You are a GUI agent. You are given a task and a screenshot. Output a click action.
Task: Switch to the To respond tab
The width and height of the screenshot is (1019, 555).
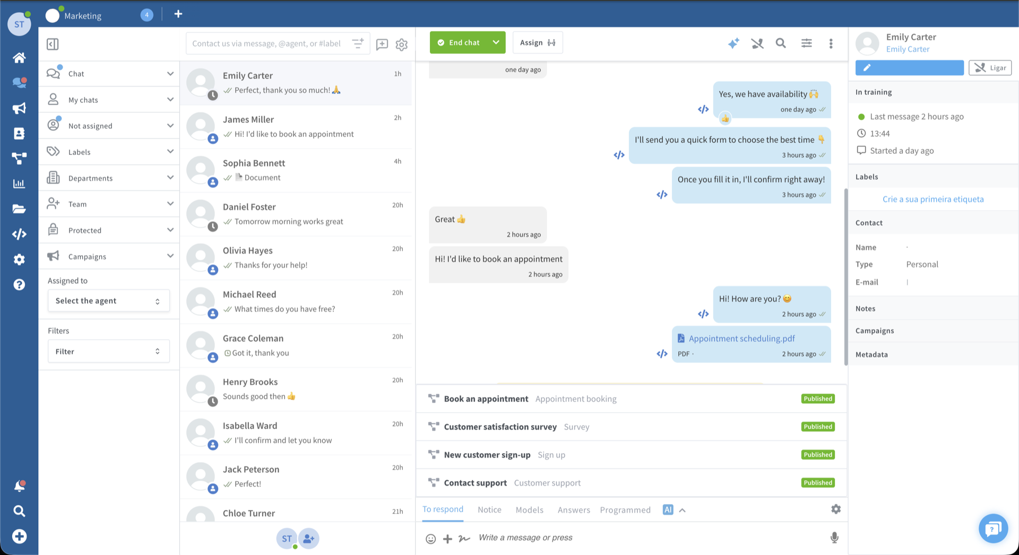pos(443,509)
